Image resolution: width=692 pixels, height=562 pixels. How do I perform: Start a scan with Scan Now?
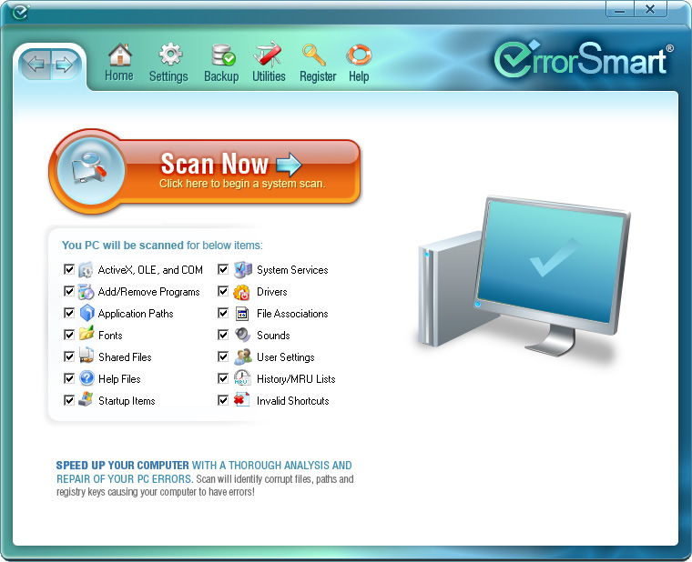205,171
